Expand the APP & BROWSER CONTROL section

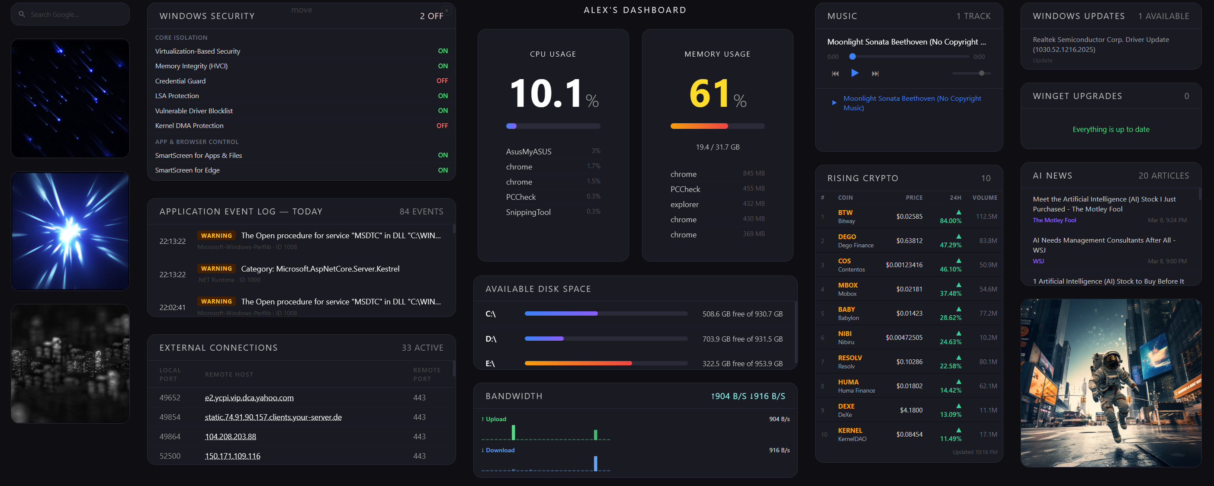(196, 142)
